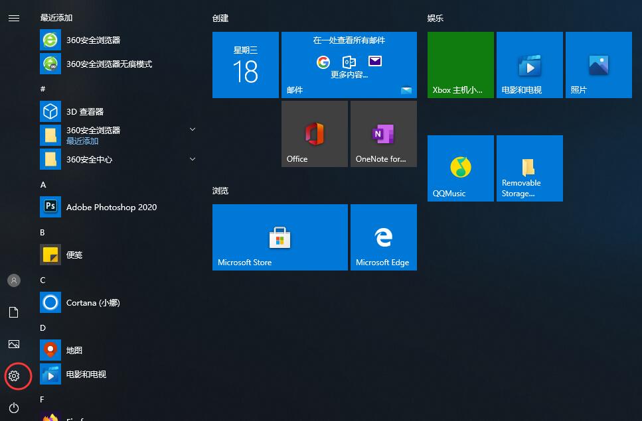Viewport: 642px width, 421px height.
Task: Open the hamburger menu at top left
Action: pyautogui.click(x=14, y=18)
